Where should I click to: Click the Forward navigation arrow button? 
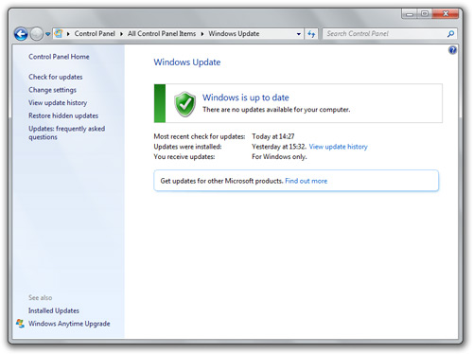pos(37,34)
